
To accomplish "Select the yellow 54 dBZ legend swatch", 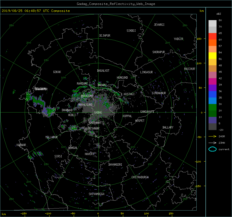I will point(212,56).
